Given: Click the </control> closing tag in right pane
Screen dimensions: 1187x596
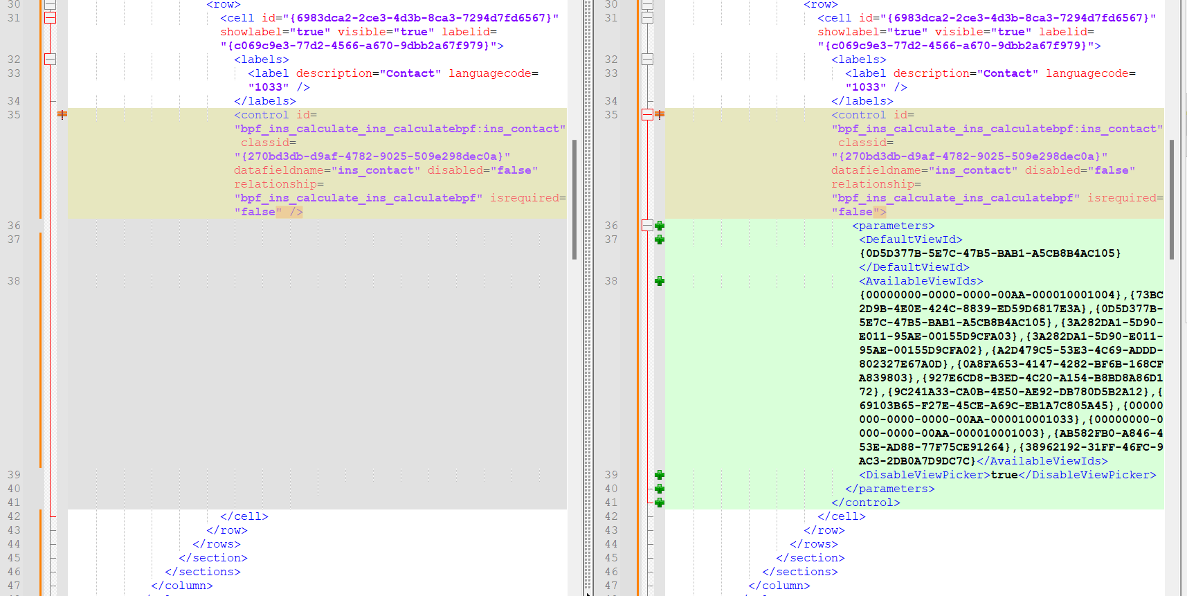Looking at the screenshot, I should pyautogui.click(x=866, y=503).
